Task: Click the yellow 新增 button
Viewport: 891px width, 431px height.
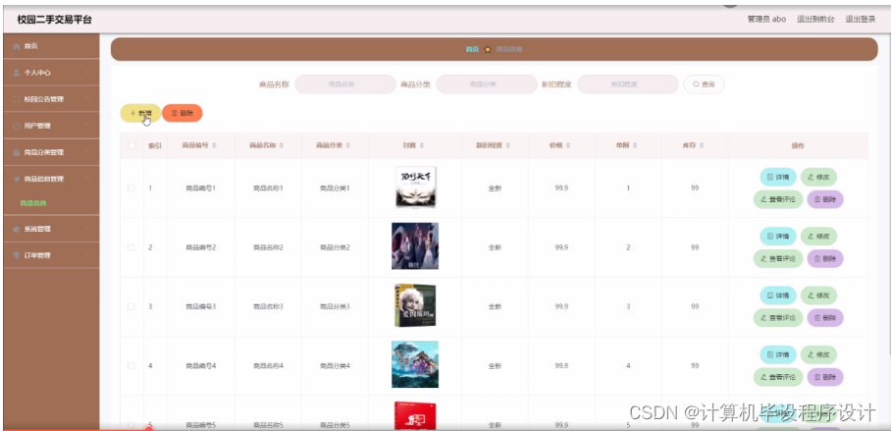Action: click(140, 113)
